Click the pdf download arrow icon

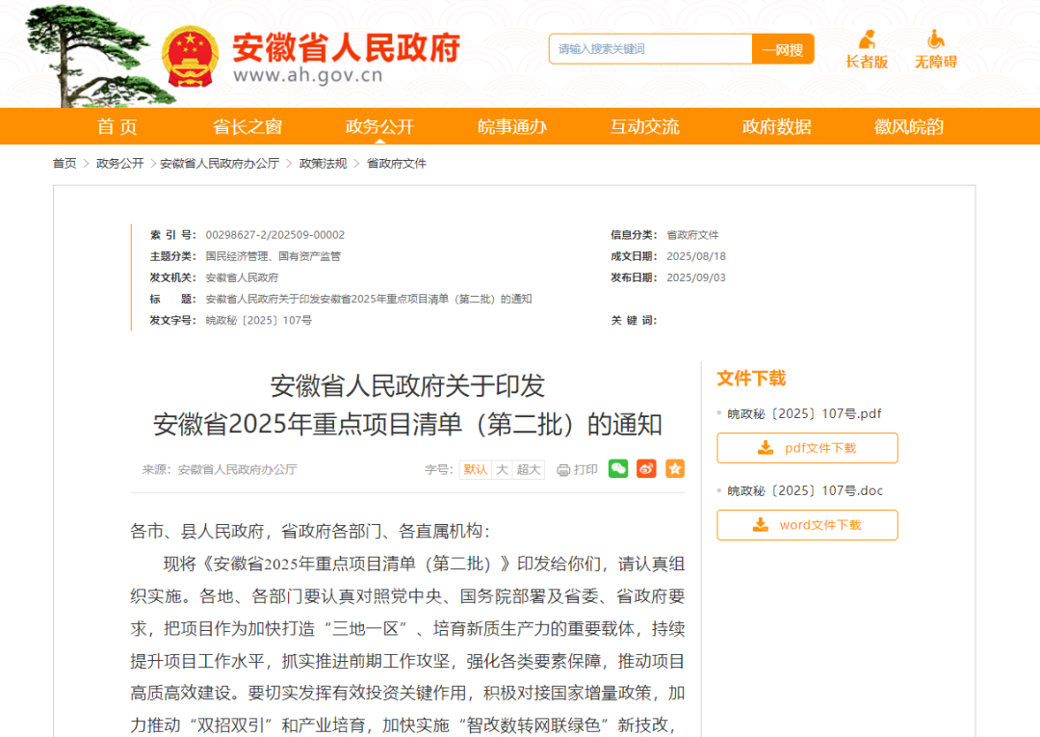[766, 448]
